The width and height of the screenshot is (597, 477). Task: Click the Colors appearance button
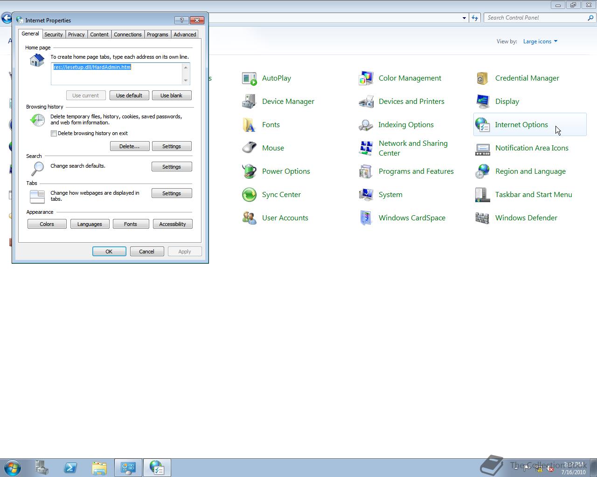tap(47, 224)
